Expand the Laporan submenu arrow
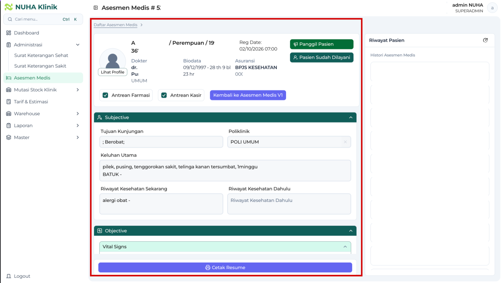Screen dimensions: 503x283 [78, 125]
